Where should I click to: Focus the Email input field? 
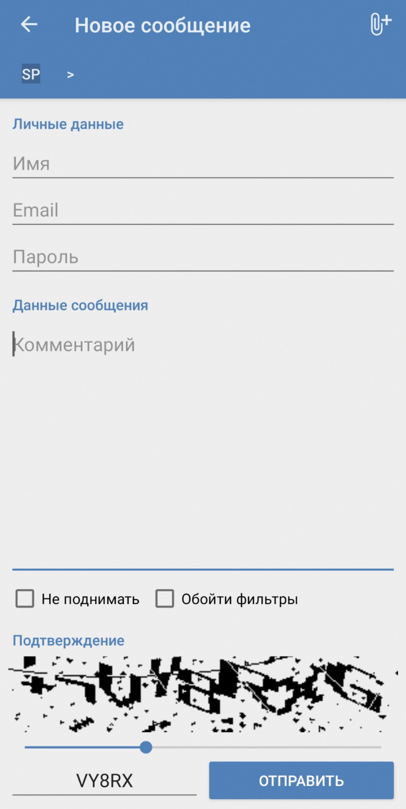tap(203, 210)
